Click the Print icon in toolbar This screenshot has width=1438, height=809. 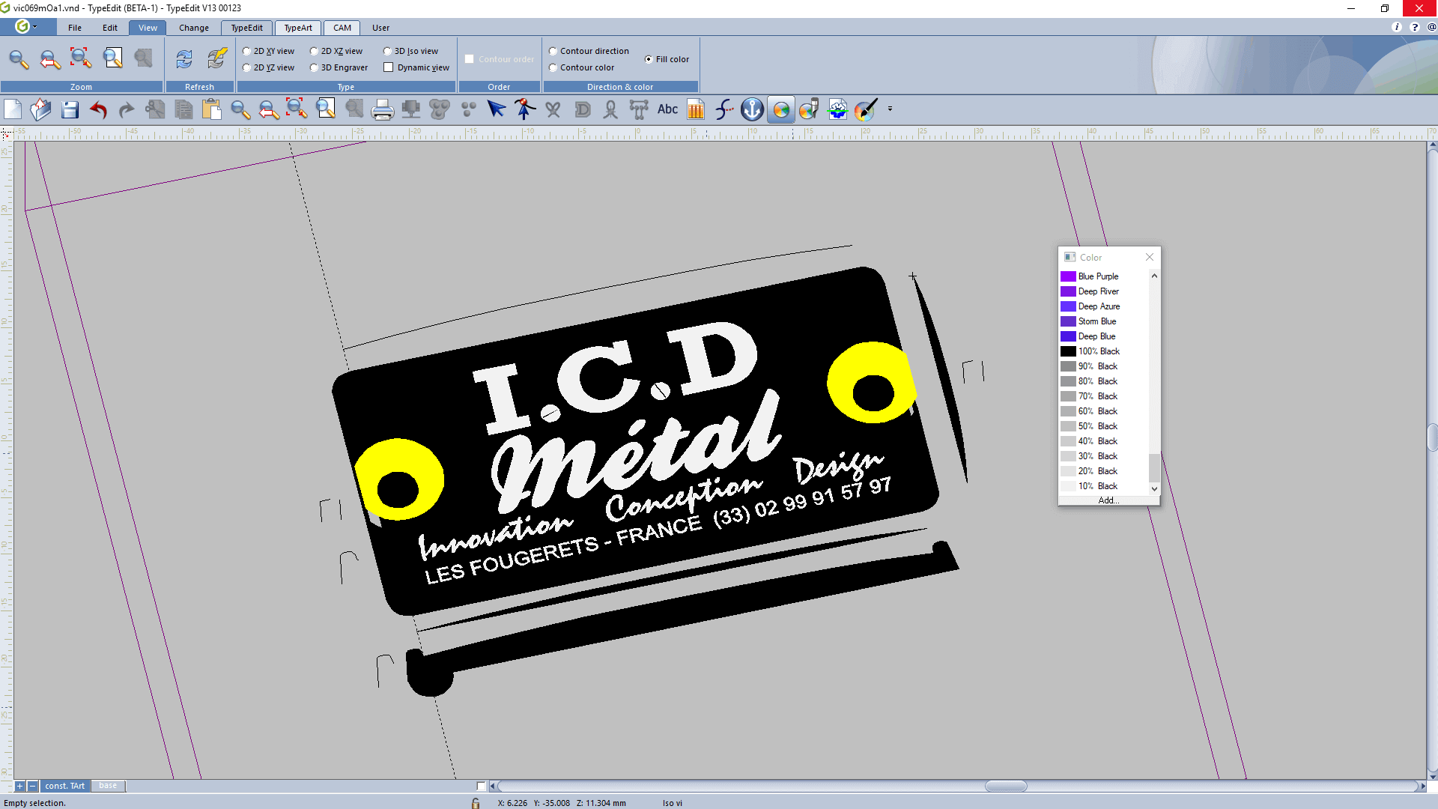[x=382, y=110]
